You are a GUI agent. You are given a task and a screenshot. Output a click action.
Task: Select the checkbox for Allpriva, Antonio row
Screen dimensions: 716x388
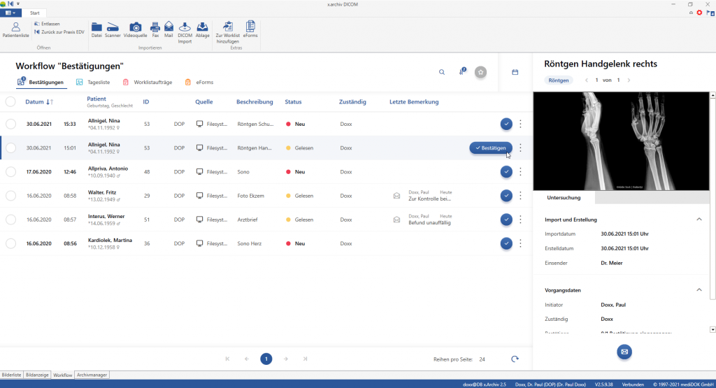10,171
